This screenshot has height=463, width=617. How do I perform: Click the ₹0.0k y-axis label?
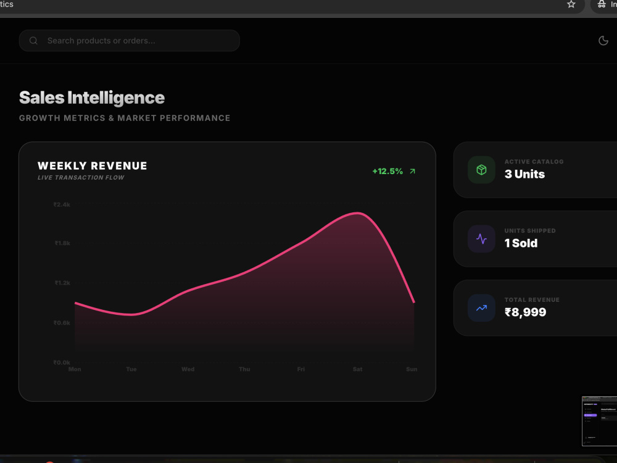[62, 362]
